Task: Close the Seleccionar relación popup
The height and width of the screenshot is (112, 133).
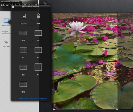Action: point(13,7)
